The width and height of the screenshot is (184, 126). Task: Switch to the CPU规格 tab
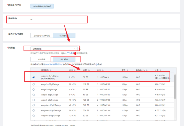point(40,59)
